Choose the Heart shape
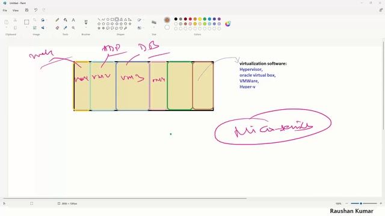 121,28
